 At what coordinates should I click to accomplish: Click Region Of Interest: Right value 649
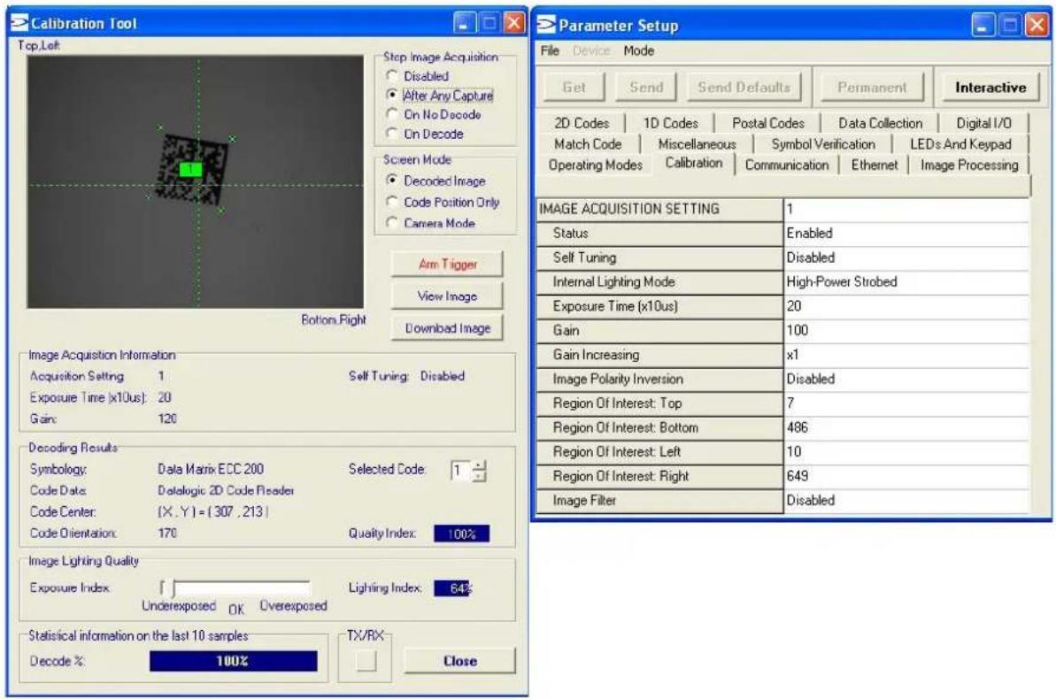click(906, 475)
